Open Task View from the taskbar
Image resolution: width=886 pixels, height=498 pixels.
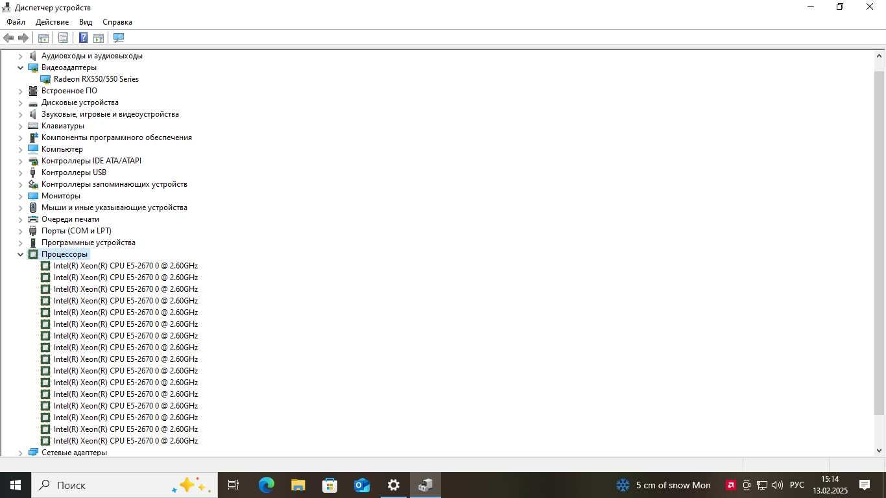[233, 485]
